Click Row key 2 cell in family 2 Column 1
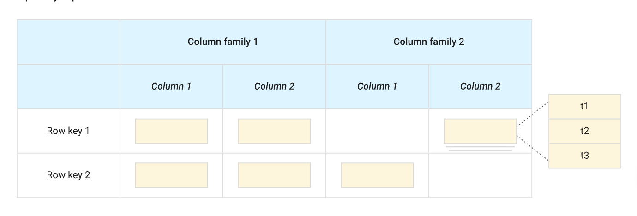Viewport: 637px width, 216px height. point(377,175)
